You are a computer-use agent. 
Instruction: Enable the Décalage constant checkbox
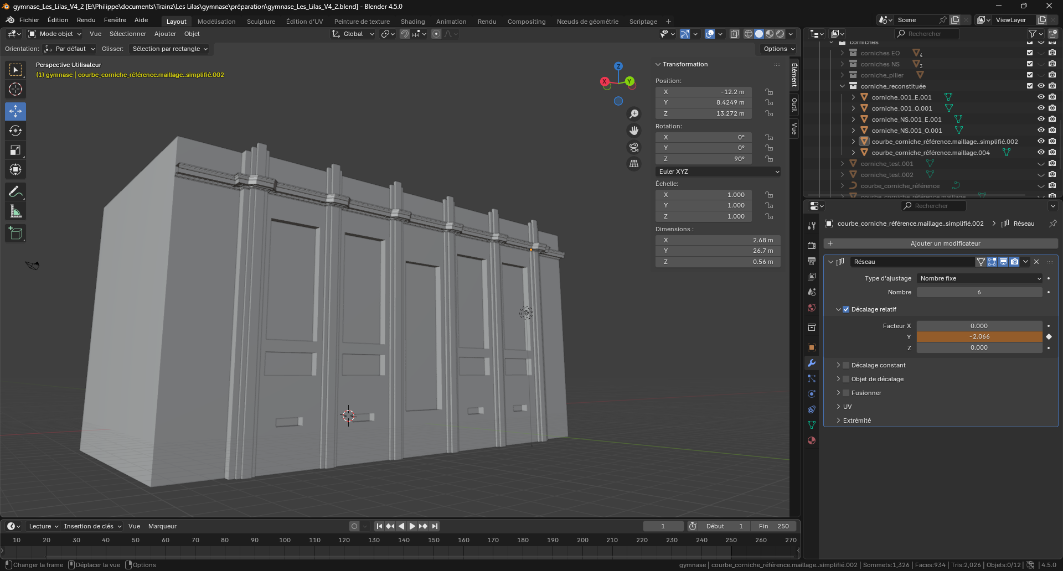coord(846,365)
